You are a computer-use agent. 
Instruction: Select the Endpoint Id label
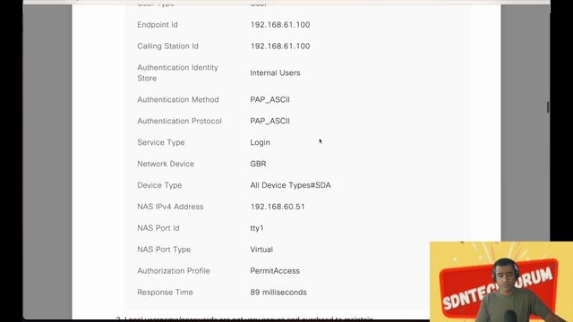click(158, 25)
